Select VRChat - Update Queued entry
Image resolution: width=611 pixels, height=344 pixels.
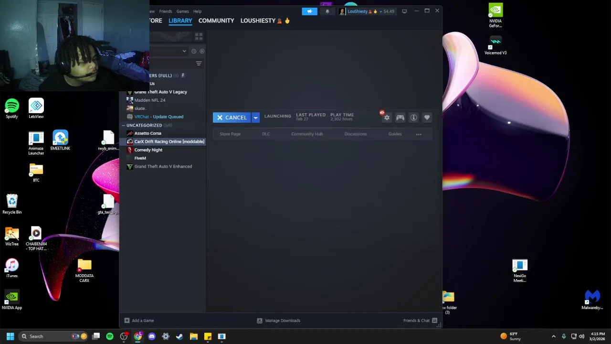tap(158, 117)
